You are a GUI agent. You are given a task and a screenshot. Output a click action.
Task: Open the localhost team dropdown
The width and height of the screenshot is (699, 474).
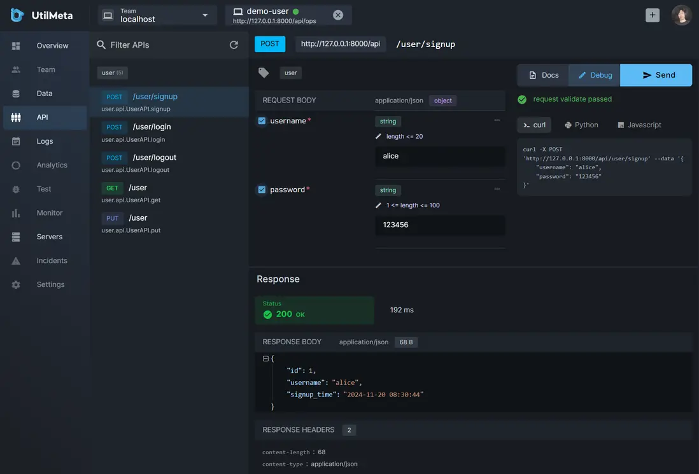(x=156, y=15)
